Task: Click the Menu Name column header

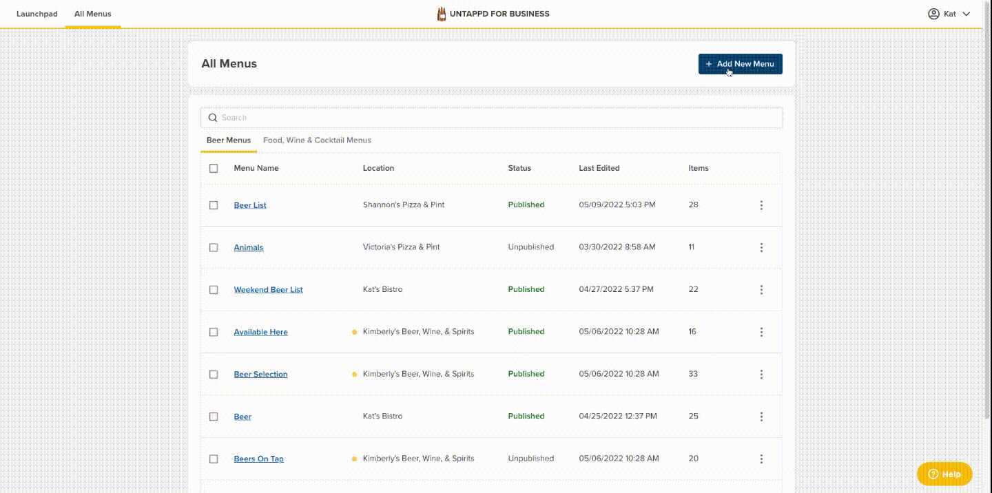Action: (x=256, y=168)
